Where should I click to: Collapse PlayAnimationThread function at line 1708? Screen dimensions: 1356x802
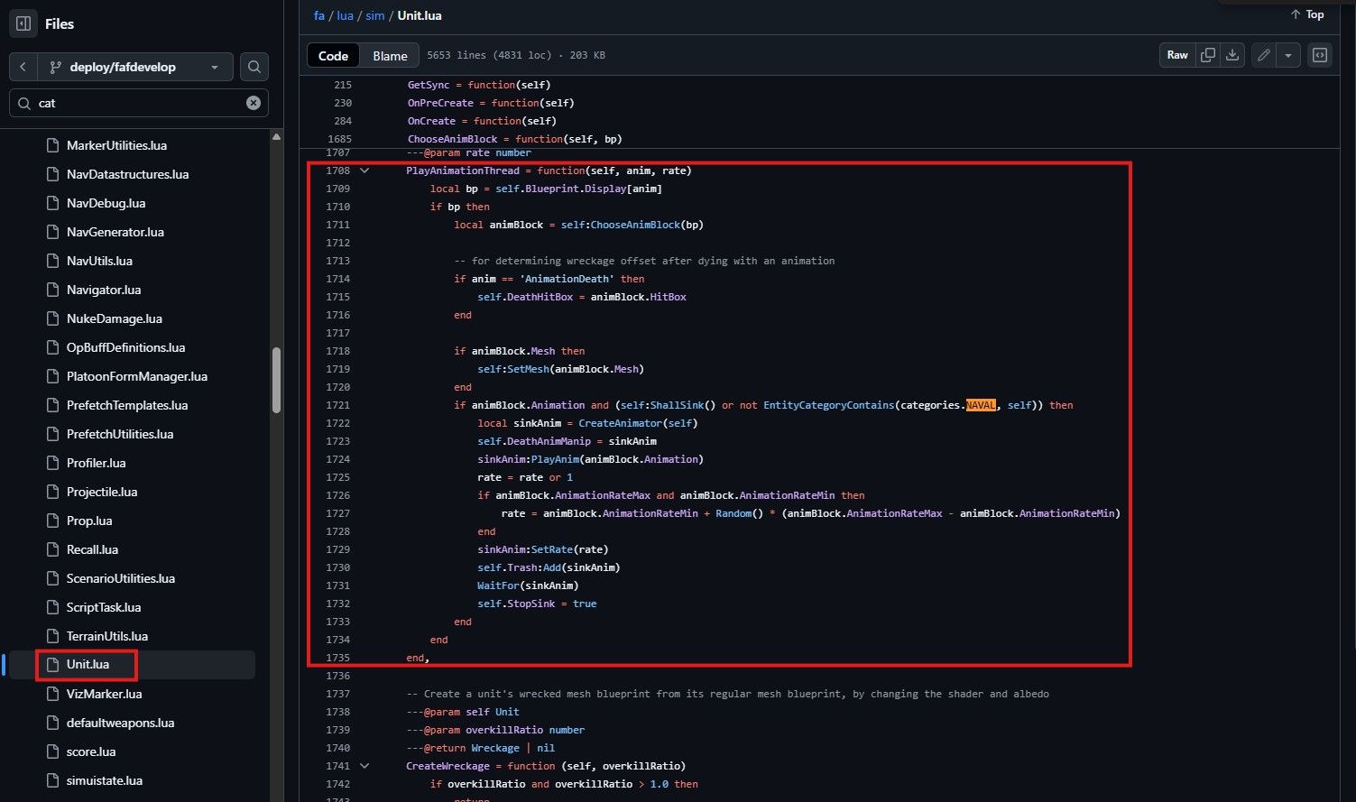[x=364, y=171]
